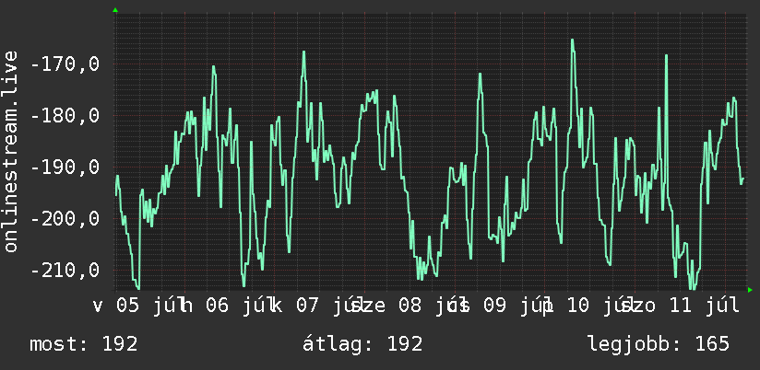Click the line peak near 07 júl

(303, 52)
